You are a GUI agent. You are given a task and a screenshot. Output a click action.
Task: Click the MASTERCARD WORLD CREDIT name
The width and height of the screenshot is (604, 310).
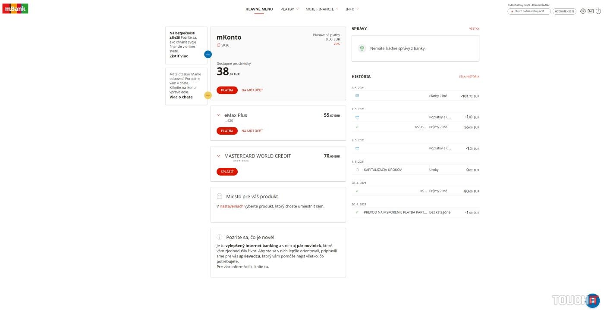258,156
